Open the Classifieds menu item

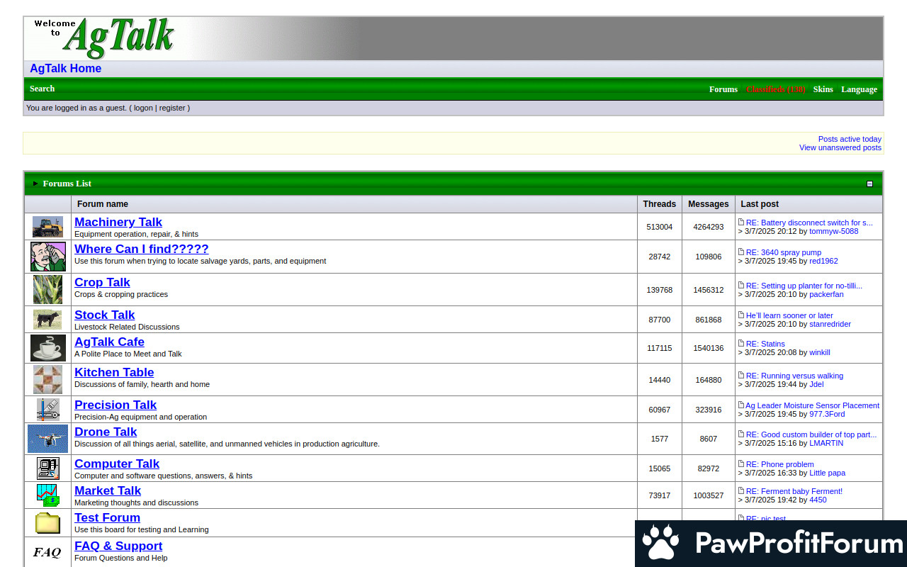[775, 89]
